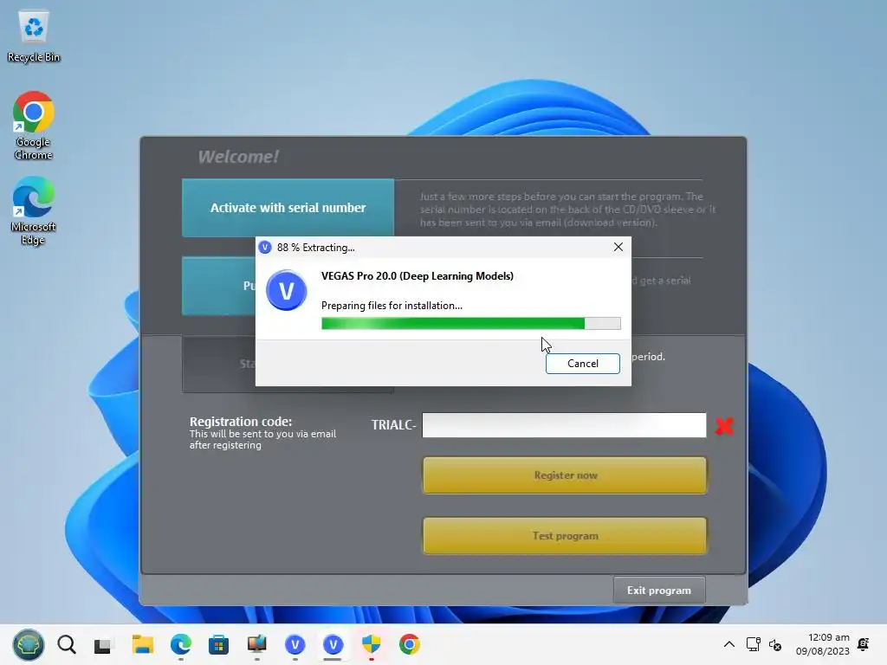Viewport: 887px width, 665px height.
Task: Open Microsoft Edge desktop shortcut
Action: point(34,210)
